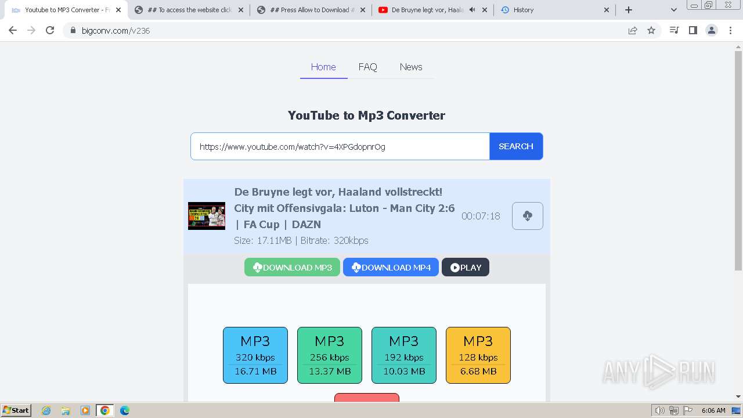This screenshot has width=743, height=418.
Task: Select the Chrome taskbar icon
Action: pos(104,410)
